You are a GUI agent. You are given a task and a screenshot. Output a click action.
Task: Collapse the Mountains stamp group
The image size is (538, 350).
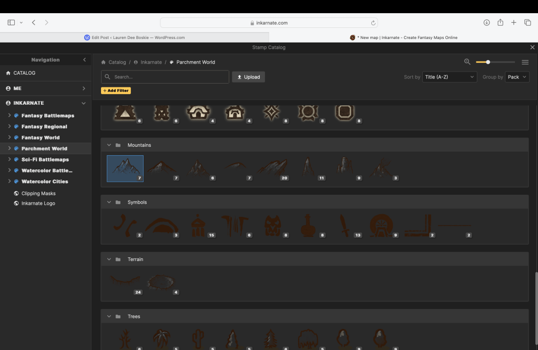(x=109, y=145)
